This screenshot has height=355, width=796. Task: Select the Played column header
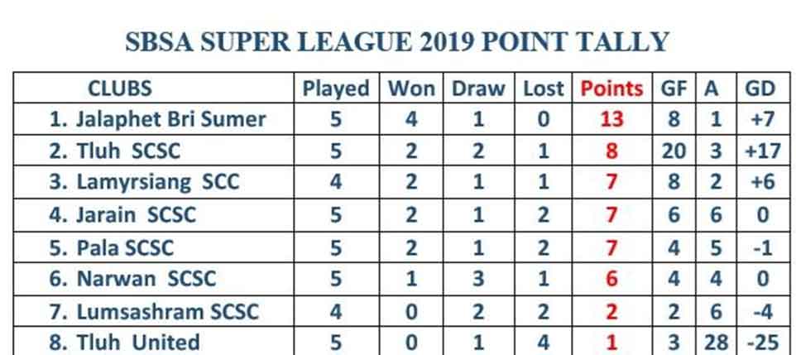point(336,89)
